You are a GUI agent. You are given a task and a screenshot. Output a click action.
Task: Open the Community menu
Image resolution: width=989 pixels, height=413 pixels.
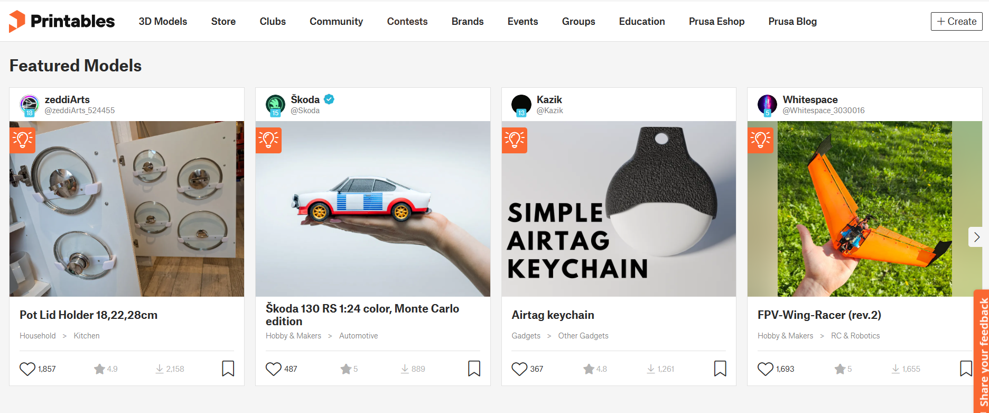coord(336,22)
